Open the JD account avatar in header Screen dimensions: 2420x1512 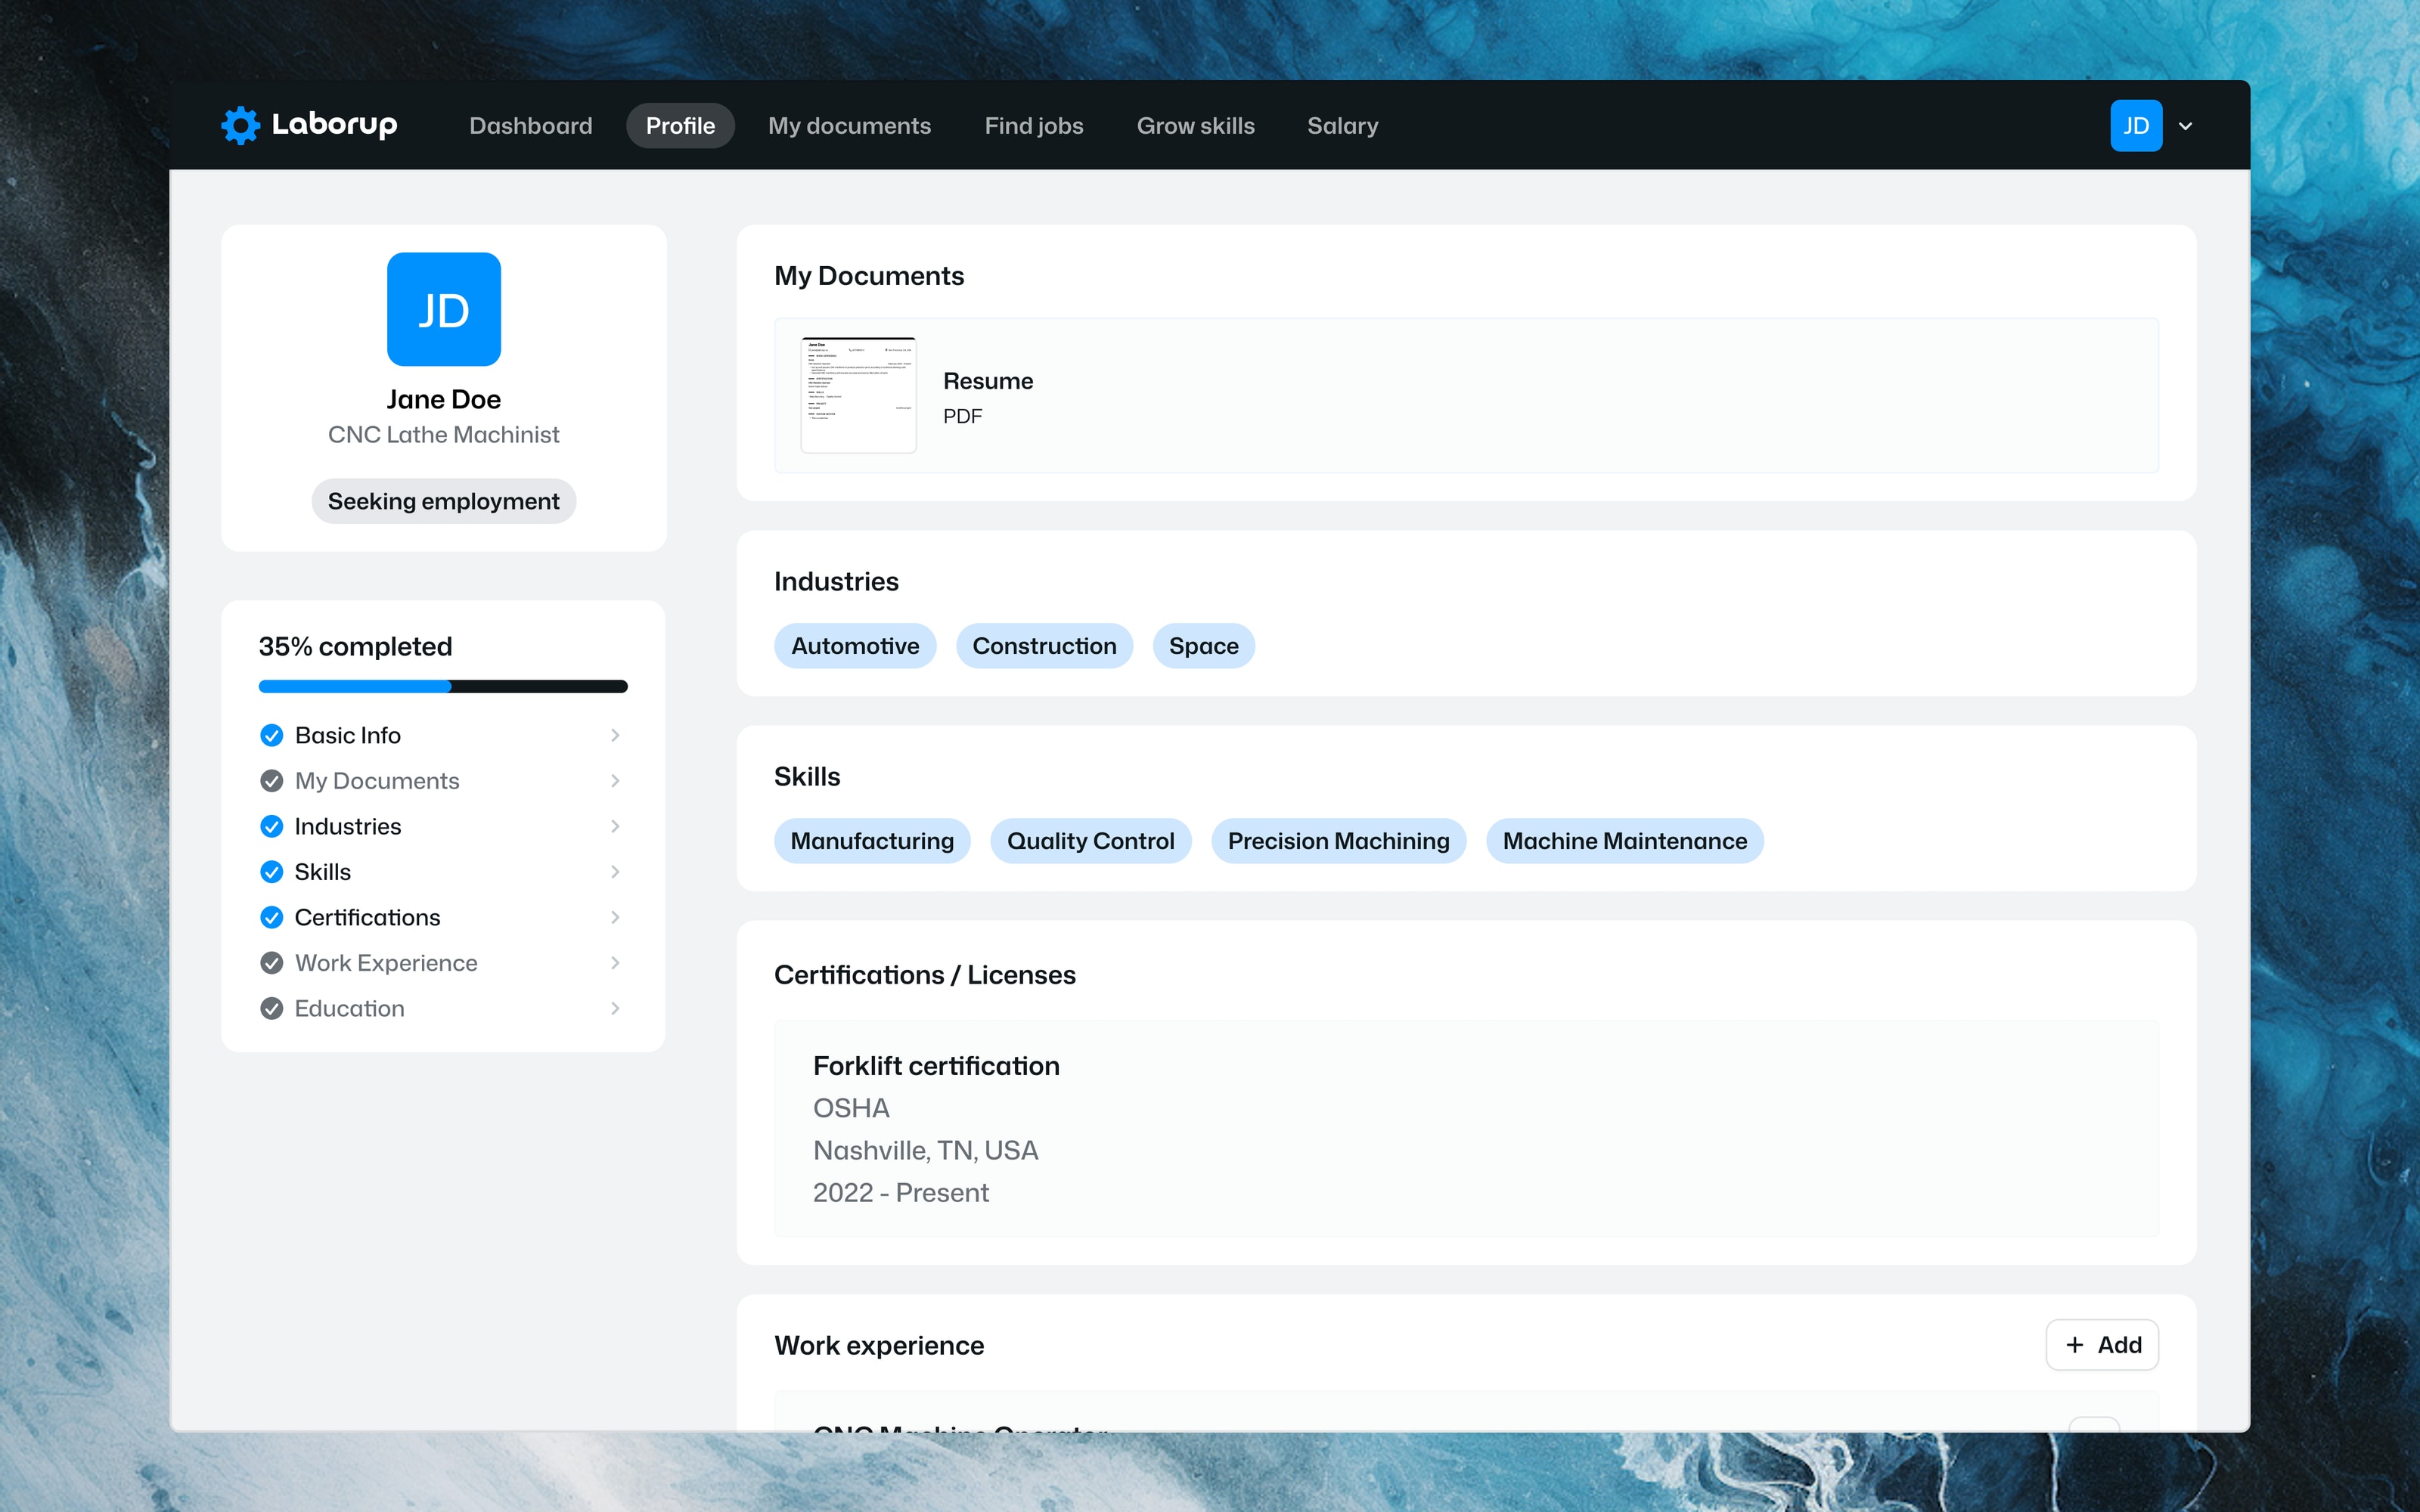click(2135, 125)
